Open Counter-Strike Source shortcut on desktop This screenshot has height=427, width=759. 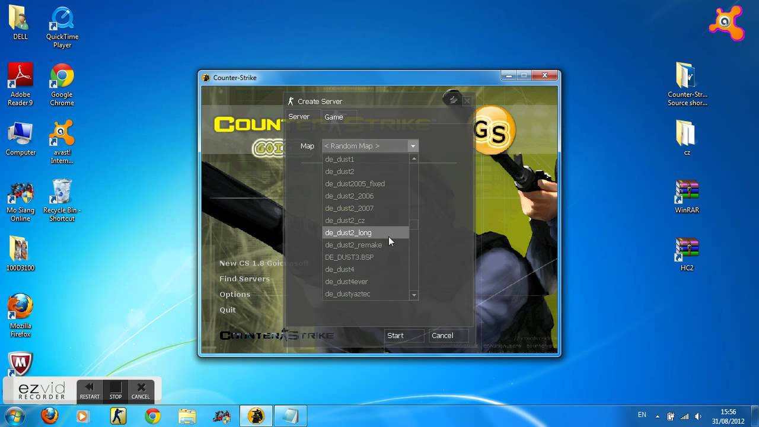coord(687,84)
